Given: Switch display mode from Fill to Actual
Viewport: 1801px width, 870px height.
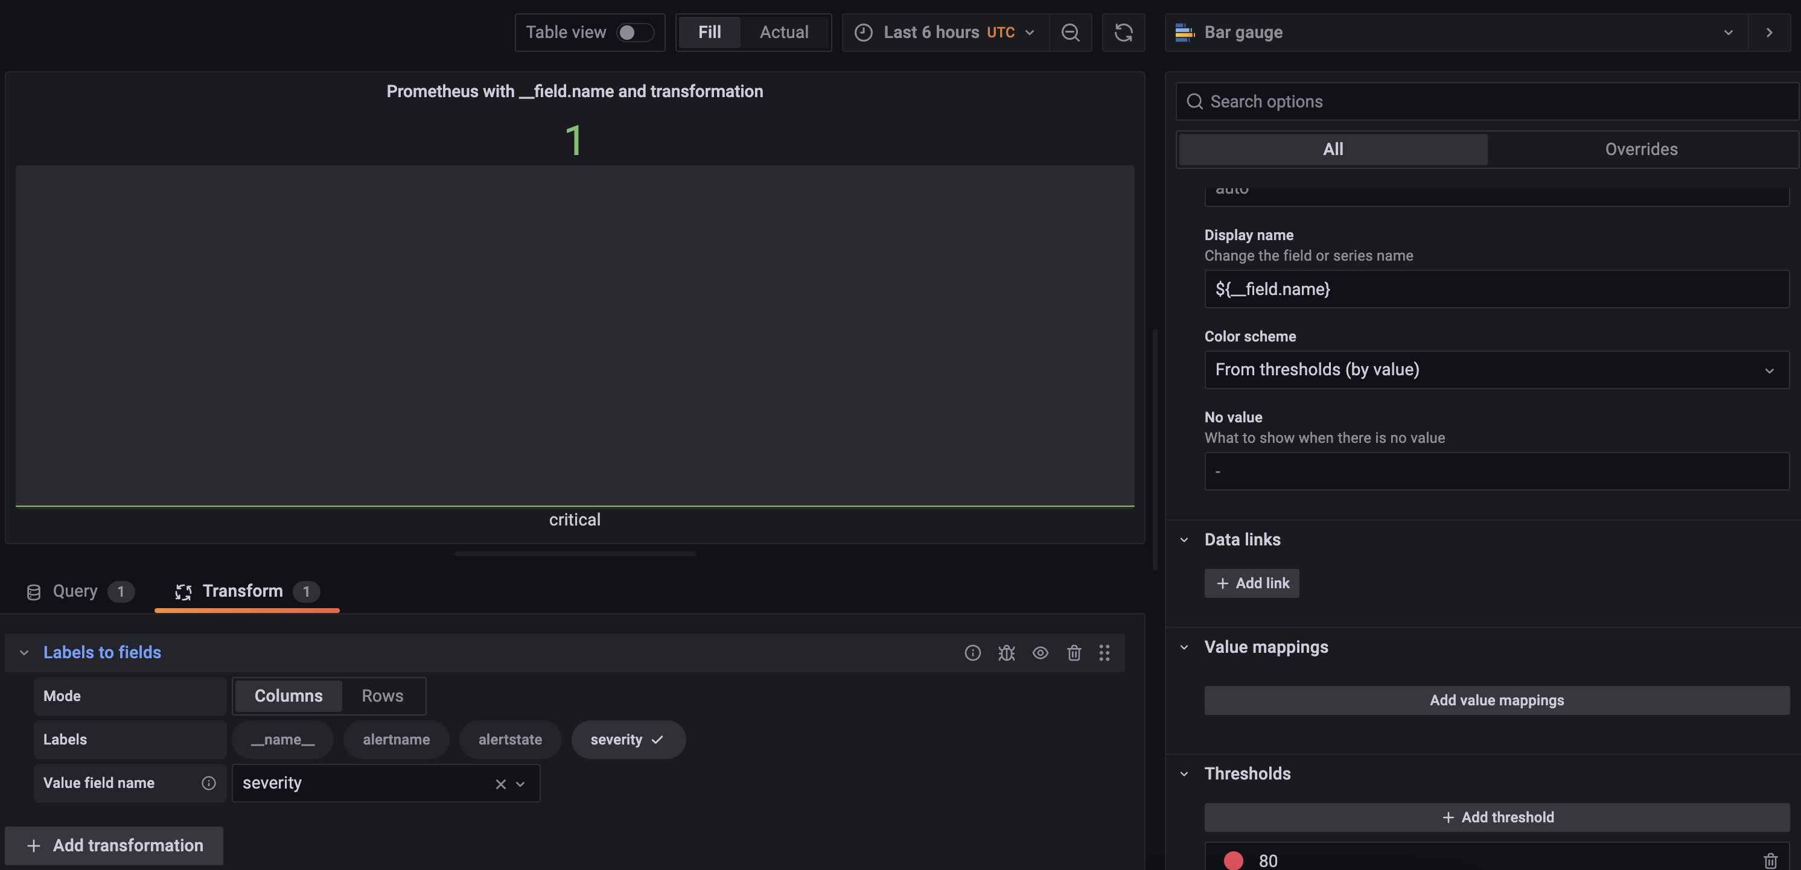Looking at the screenshot, I should point(784,32).
